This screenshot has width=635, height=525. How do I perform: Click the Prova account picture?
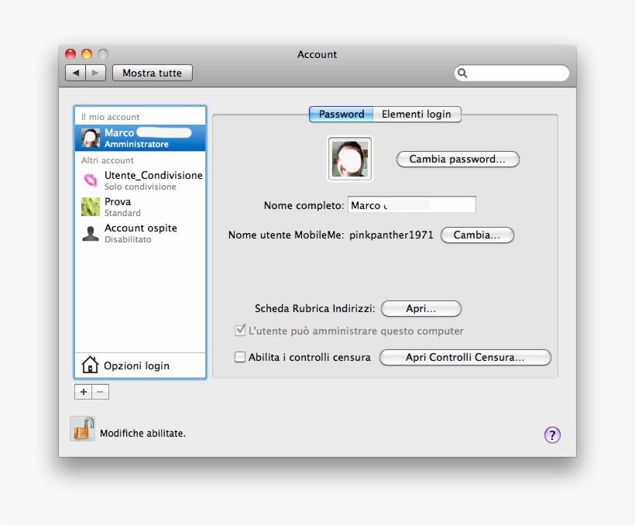pyautogui.click(x=91, y=207)
